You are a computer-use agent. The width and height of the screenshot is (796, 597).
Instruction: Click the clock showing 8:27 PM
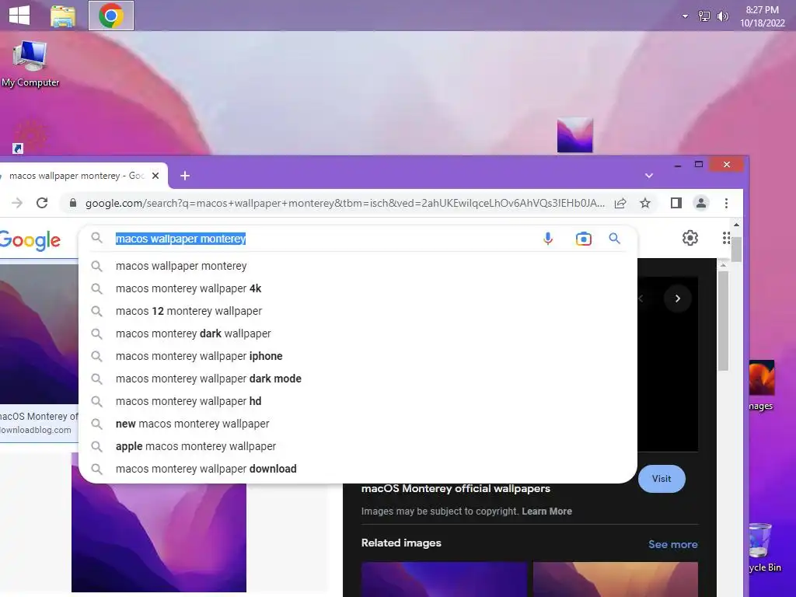coord(762,16)
